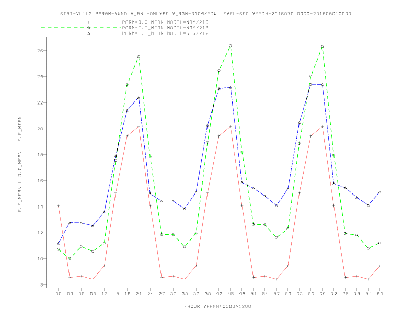
Task: Click y-axis tick label 22
Action: point(40,102)
